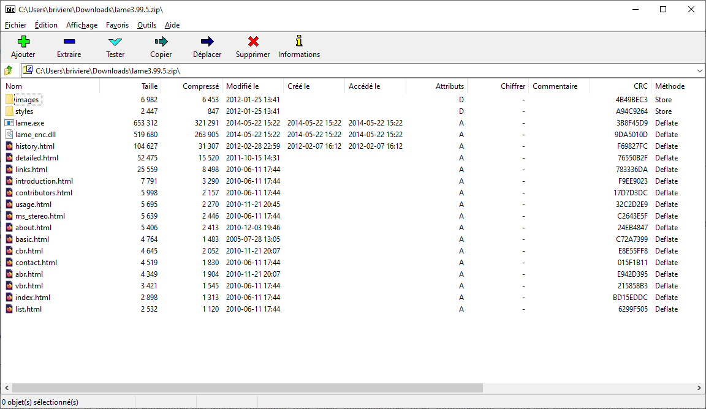
Task: Open the Aide menu
Action: 172,25
